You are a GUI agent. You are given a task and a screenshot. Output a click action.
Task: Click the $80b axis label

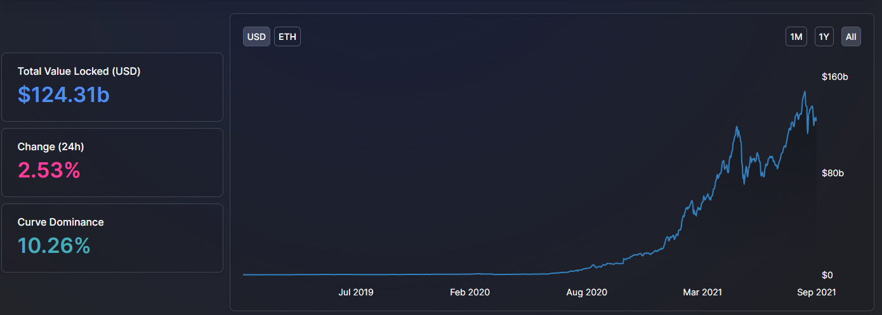[x=833, y=173]
